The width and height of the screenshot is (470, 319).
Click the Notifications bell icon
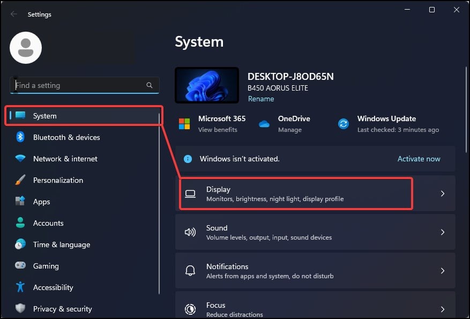[190, 270]
